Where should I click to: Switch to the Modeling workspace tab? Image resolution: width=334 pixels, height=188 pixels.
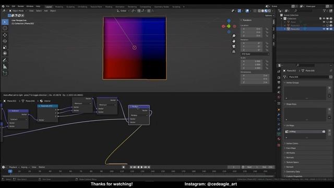[x=59, y=7]
